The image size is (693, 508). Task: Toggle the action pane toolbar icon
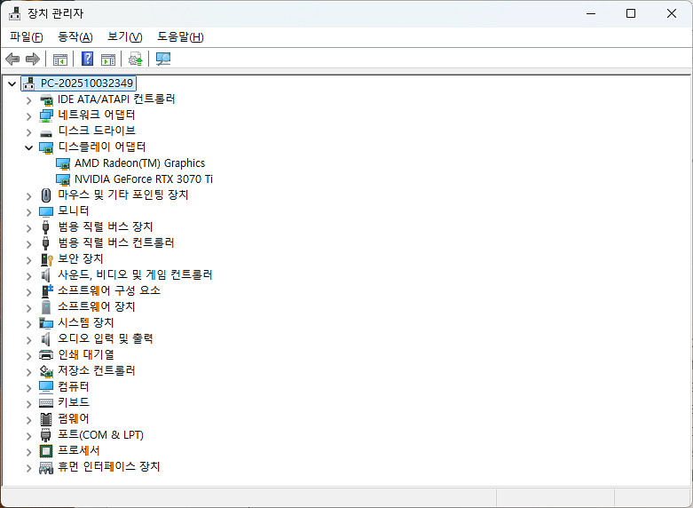click(108, 60)
